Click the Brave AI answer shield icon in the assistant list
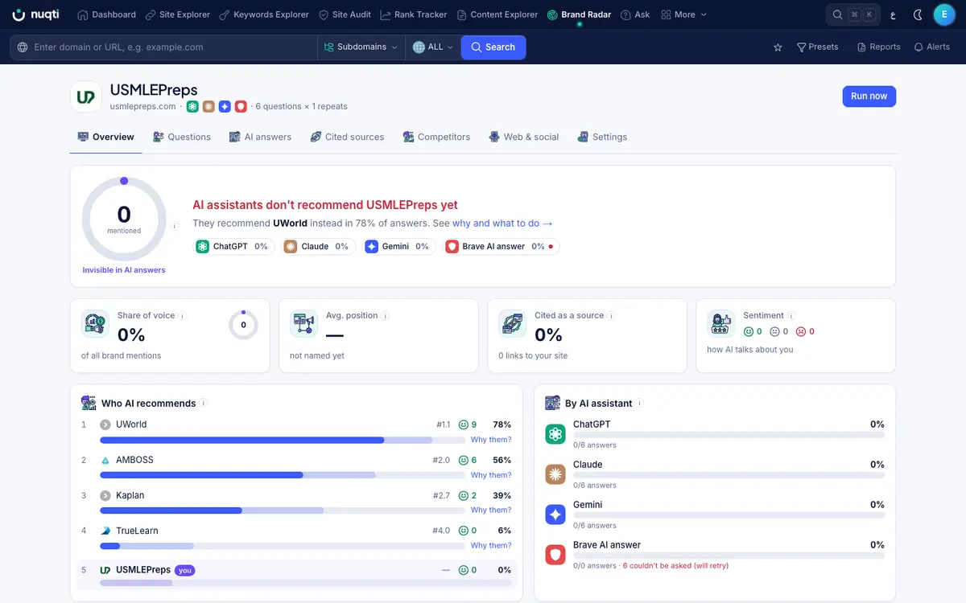Screen dimensions: 966x603 coord(555,555)
